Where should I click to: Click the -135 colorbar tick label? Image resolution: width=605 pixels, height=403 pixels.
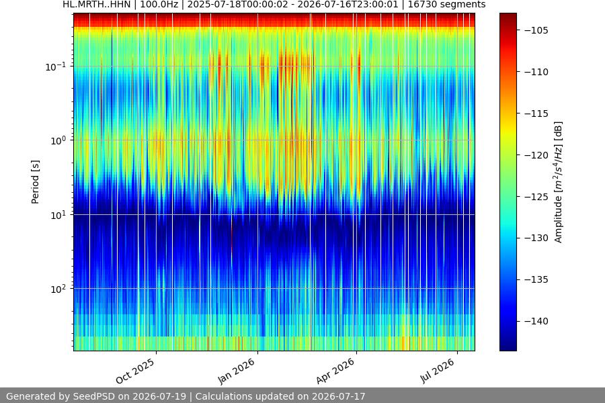click(536, 279)
